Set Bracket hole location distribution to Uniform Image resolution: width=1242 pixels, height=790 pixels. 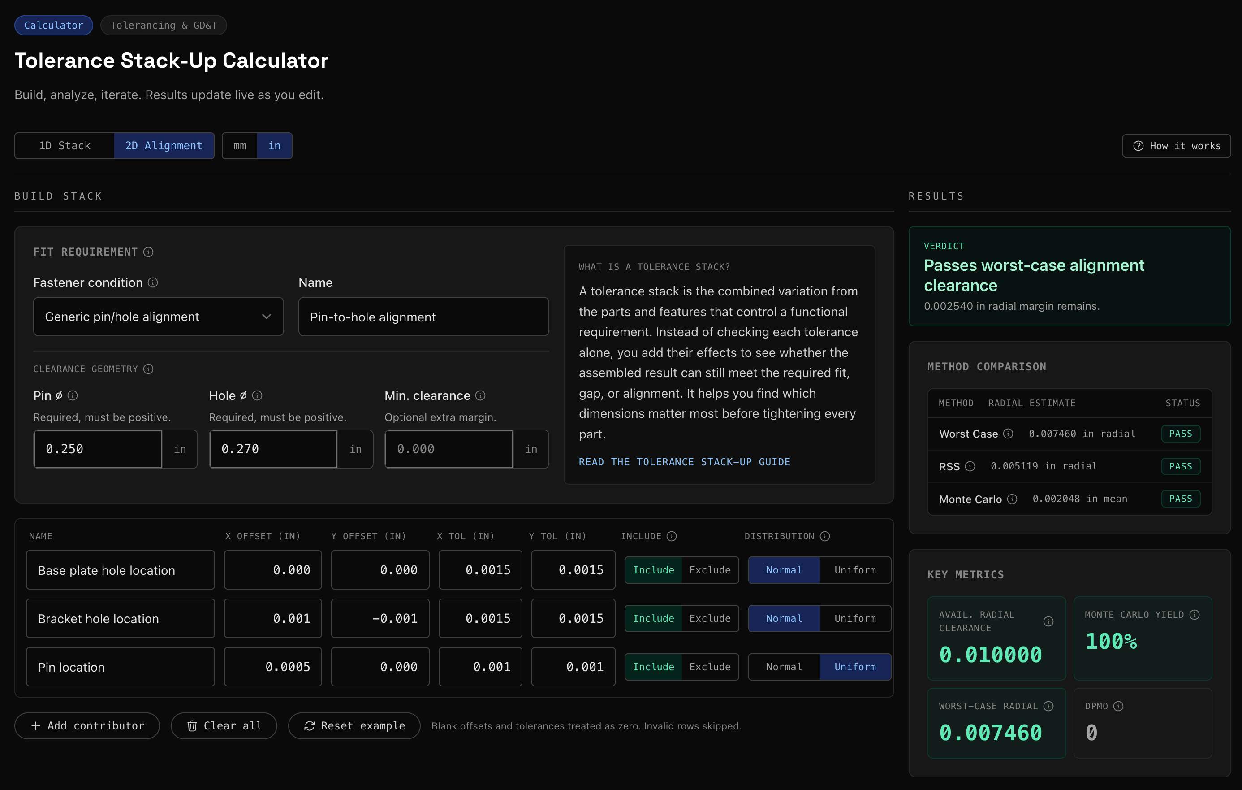coord(854,618)
